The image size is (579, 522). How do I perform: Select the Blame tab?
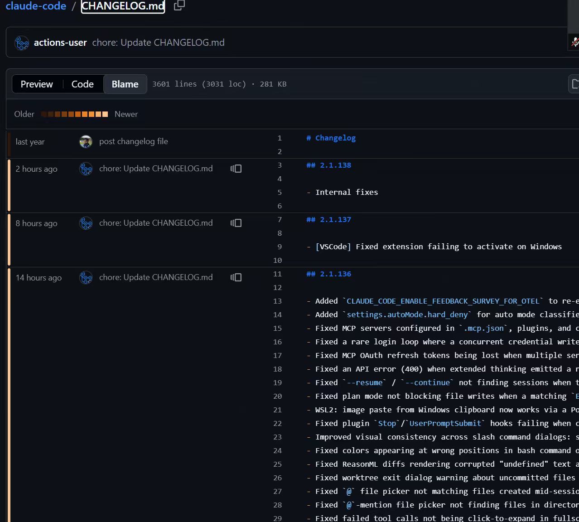pyautogui.click(x=125, y=84)
